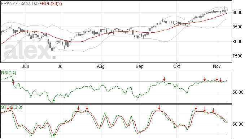The image size is (249, 139).
Task: Select the Okt label on the time axis
Action: pyautogui.click(x=176, y=66)
